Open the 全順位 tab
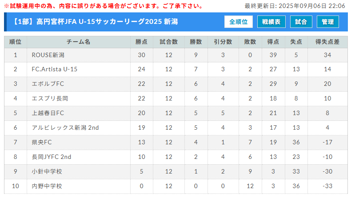Image resolution: width=351 pixels, height=197 pixels. (x=239, y=22)
